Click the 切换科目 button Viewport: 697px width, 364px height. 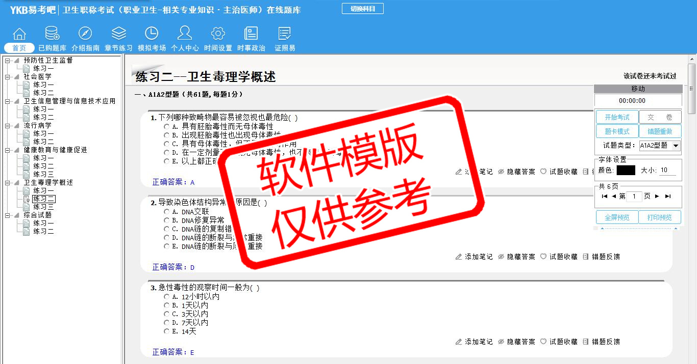[x=362, y=9]
